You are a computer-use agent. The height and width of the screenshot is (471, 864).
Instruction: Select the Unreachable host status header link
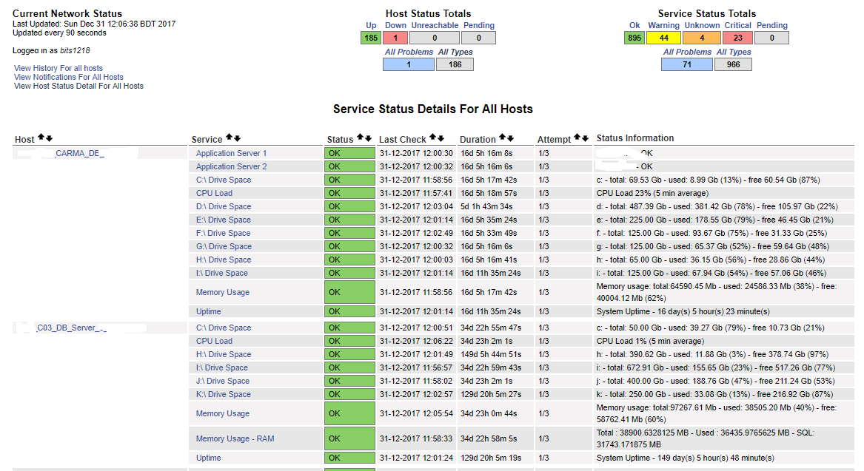pyautogui.click(x=435, y=25)
